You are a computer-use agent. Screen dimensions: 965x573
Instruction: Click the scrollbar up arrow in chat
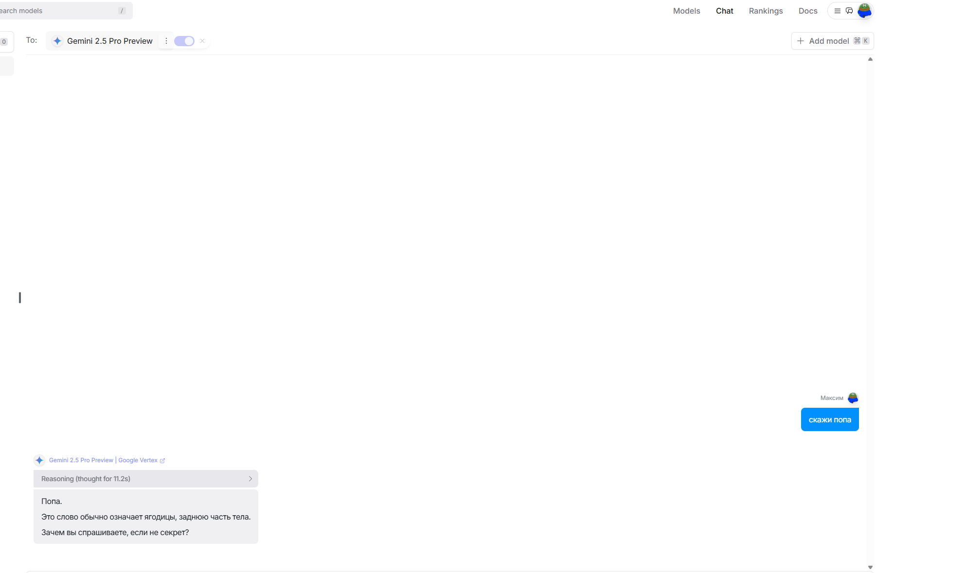[x=870, y=59]
